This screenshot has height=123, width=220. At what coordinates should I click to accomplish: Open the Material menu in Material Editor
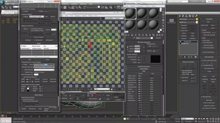tap(133, 6)
